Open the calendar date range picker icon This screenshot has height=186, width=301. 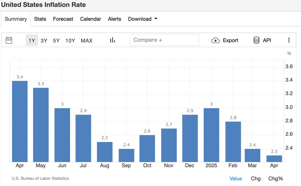pyautogui.click(x=9, y=40)
